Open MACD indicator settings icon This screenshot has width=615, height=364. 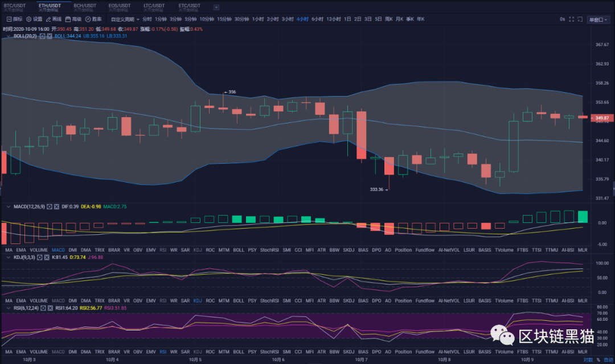coord(50,206)
